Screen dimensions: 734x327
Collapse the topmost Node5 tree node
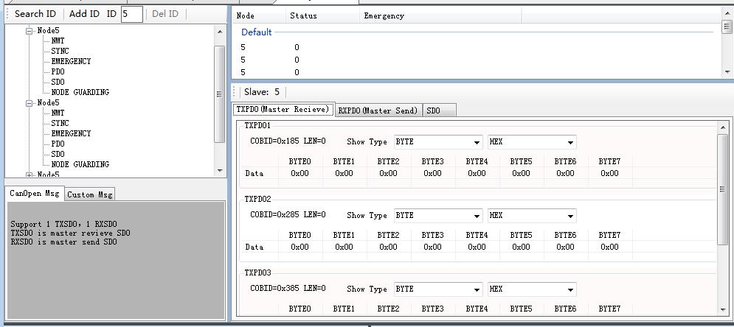click(30, 31)
